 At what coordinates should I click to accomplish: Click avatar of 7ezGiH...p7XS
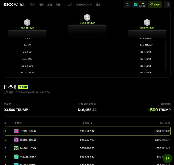tap(16, 148)
